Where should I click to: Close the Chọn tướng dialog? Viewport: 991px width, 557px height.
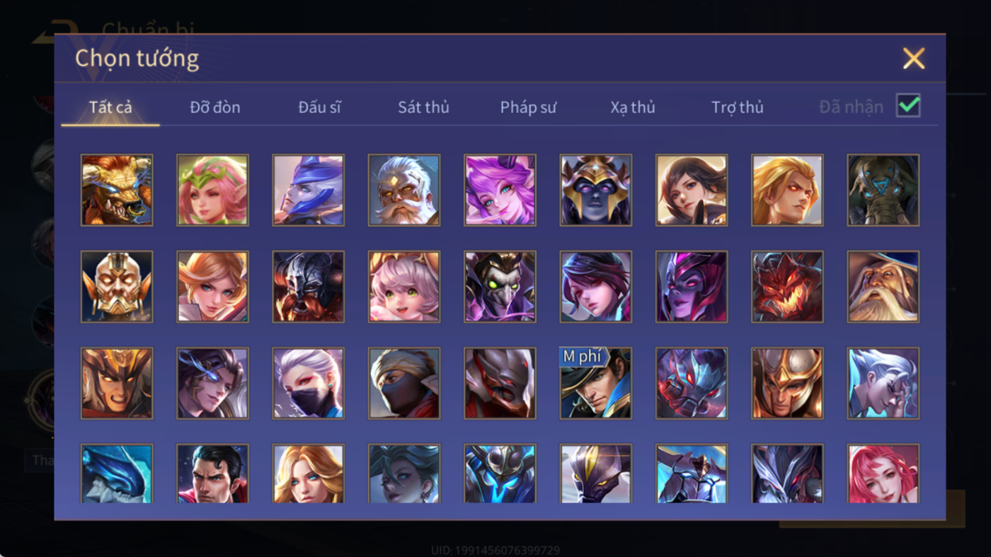coord(914,58)
